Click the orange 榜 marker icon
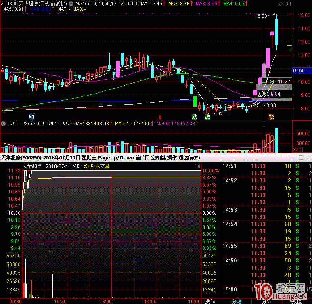 (271, 117)
